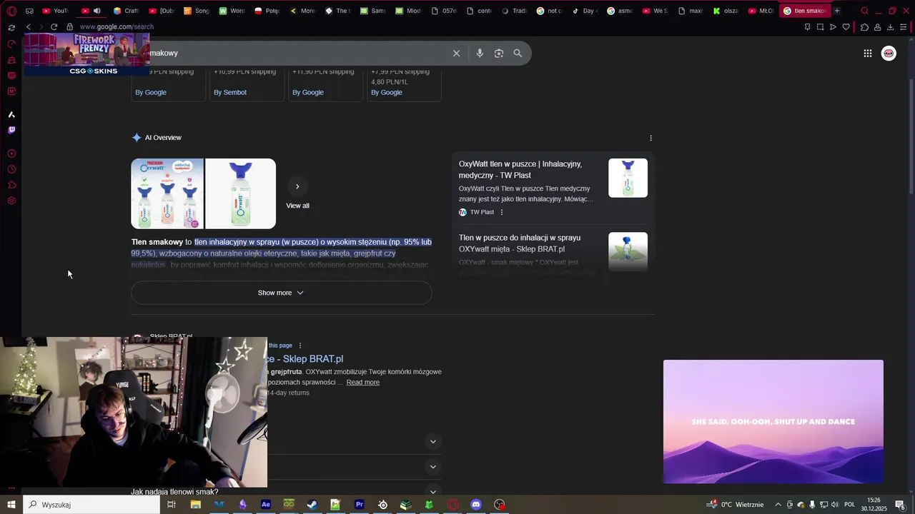Click the address bar URL
The width and height of the screenshot is (915, 514).
(x=117, y=27)
